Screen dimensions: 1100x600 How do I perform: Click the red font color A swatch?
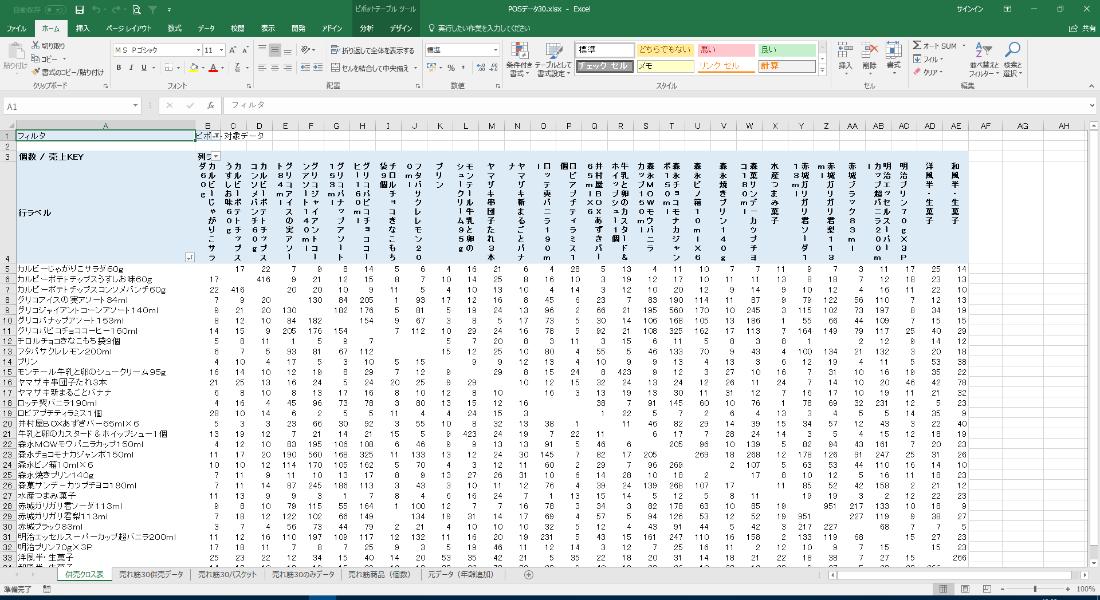213,68
